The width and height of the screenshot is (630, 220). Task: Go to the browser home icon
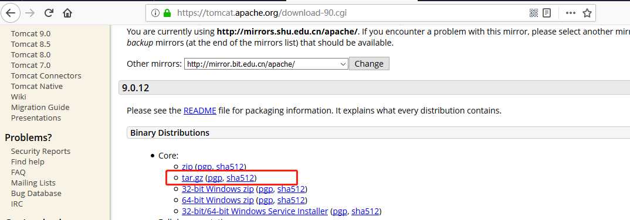[67, 13]
